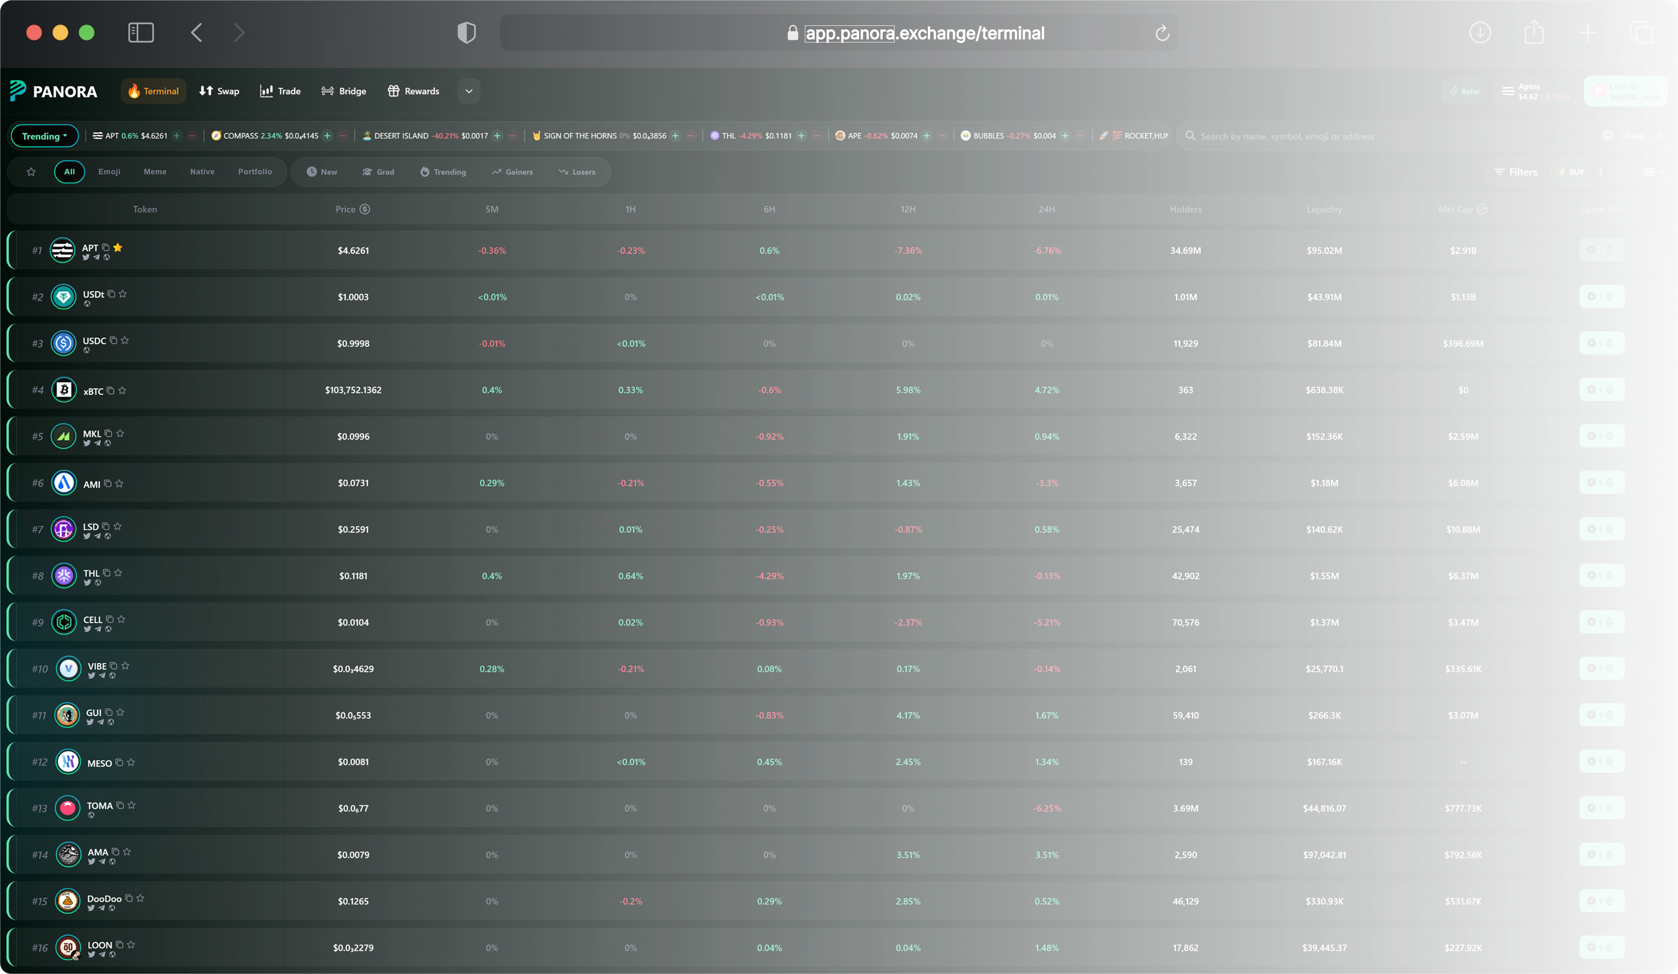Image resolution: width=1678 pixels, height=974 pixels.
Task: Copy the CELL token address
Action: [110, 619]
